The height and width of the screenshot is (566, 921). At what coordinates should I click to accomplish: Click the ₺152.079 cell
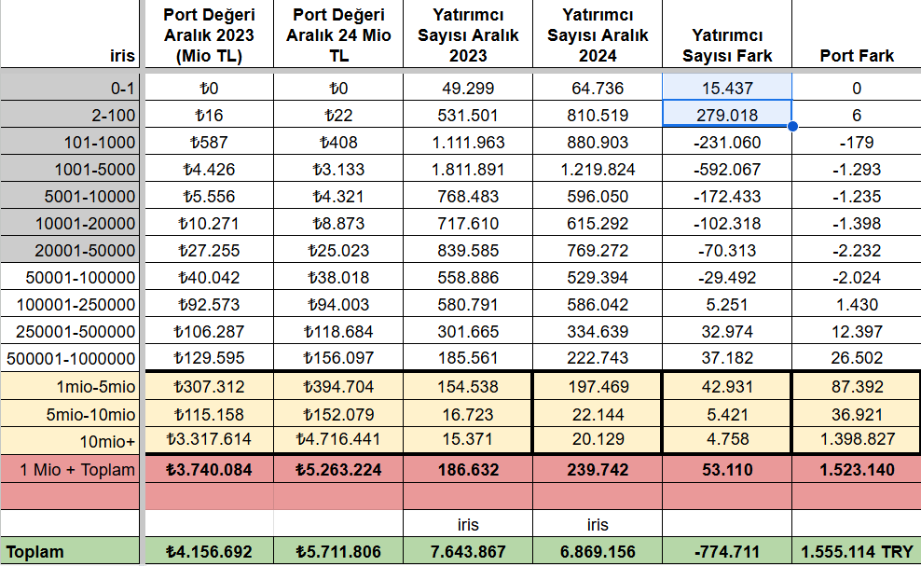click(x=338, y=414)
